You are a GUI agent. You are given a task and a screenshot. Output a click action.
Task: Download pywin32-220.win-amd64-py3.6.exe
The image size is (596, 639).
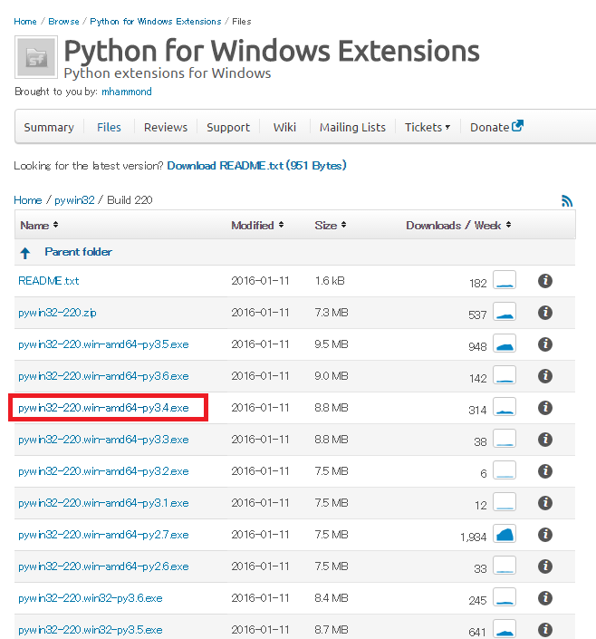click(103, 376)
